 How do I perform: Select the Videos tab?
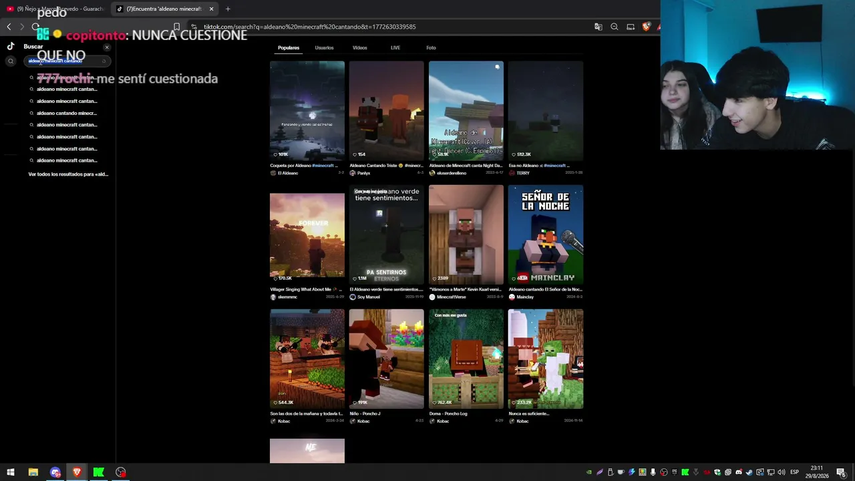click(359, 47)
